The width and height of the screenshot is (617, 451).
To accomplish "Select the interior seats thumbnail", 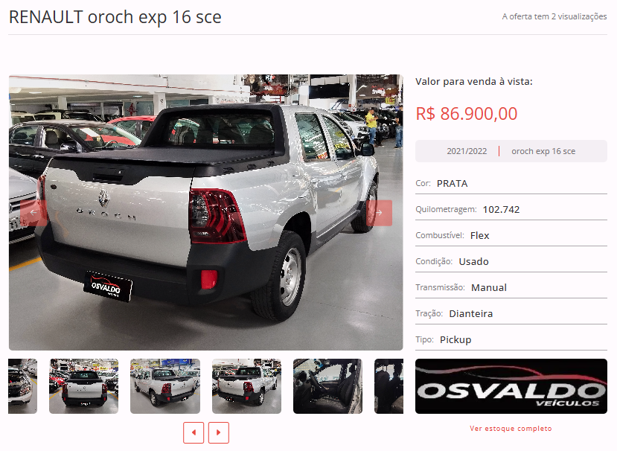I will [x=327, y=386].
